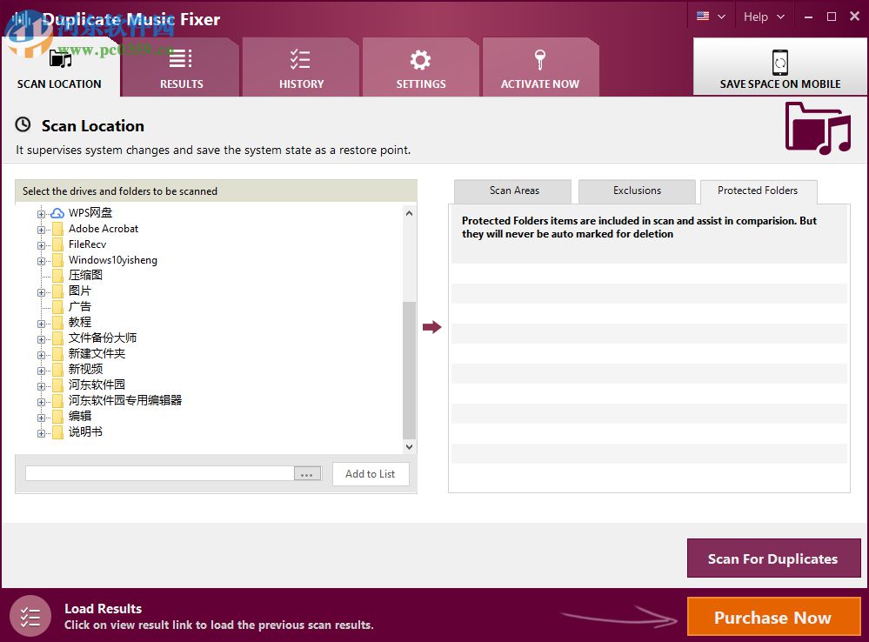Click the folder tree scroll down arrow
Viewport: 869px width, 642px height.
(409, 447)
